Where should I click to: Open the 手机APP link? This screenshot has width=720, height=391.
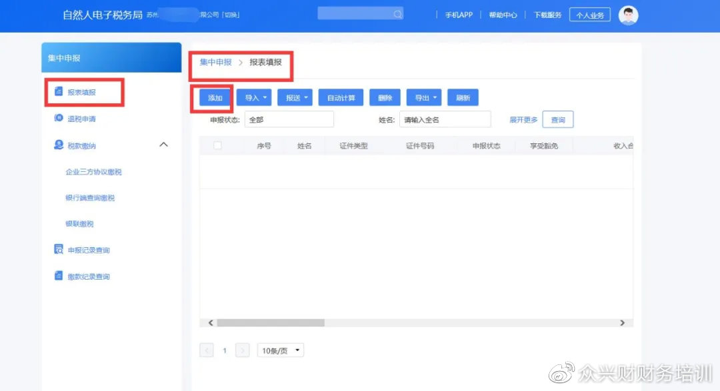tap(459, 15)
